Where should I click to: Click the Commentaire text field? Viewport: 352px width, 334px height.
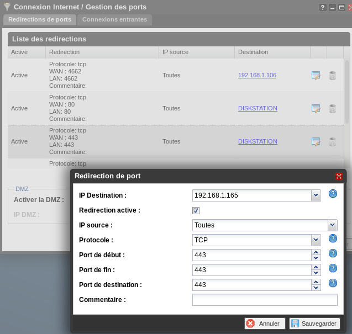264,300
